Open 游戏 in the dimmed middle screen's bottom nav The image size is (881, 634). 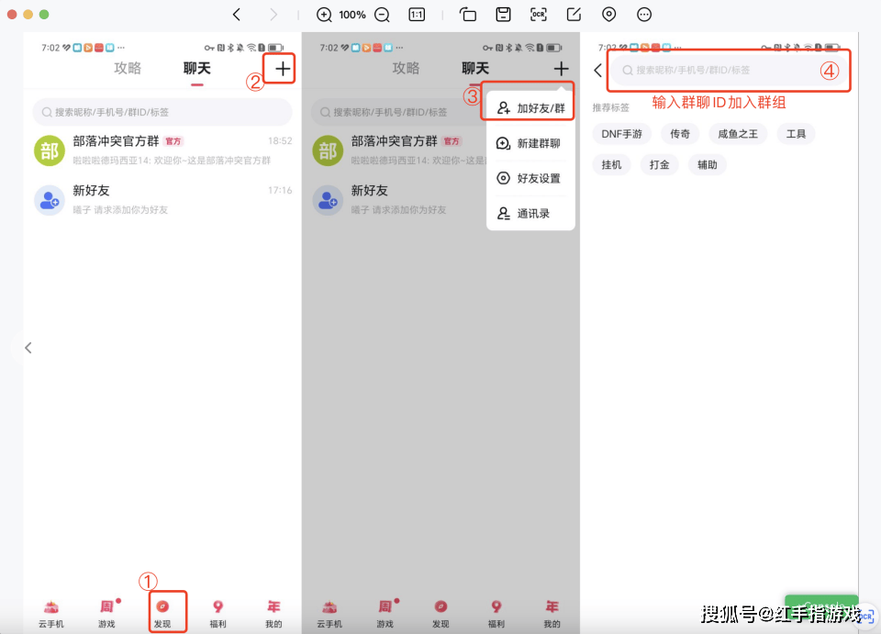click(385, 614)
